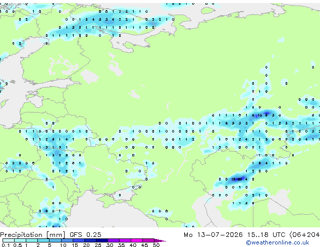The image size is (320, 247).
Task: Select the 40–45 mm magenta legend swatch
Action: click(x=137, y=240)
